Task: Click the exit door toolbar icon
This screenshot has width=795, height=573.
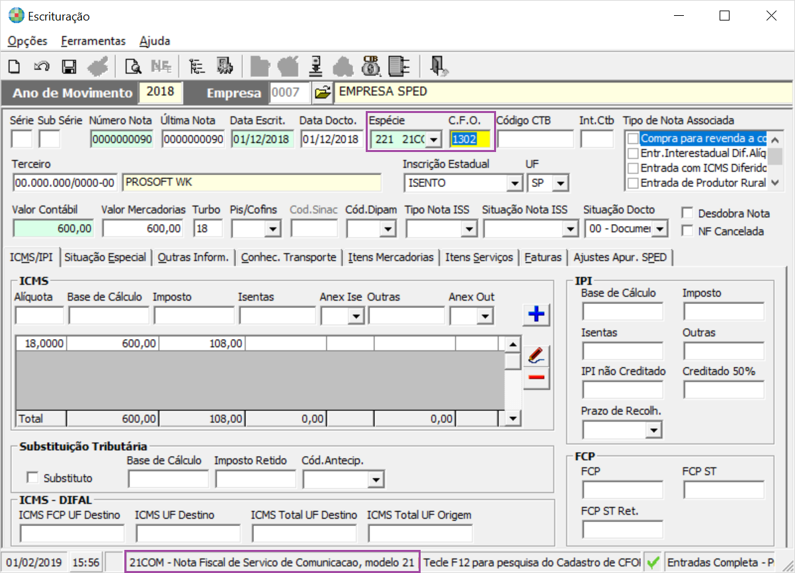Action: (x=439, y=66)
